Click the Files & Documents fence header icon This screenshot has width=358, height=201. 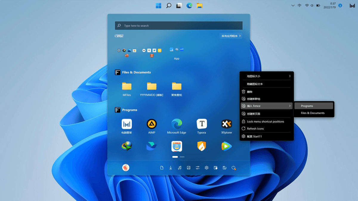click(118, 72)
